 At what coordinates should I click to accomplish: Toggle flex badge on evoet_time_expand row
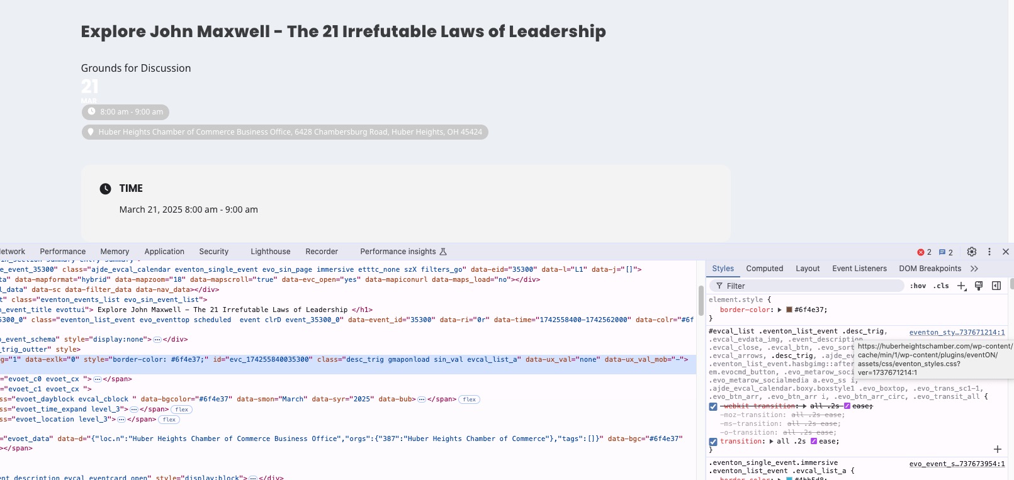[183, 410]
